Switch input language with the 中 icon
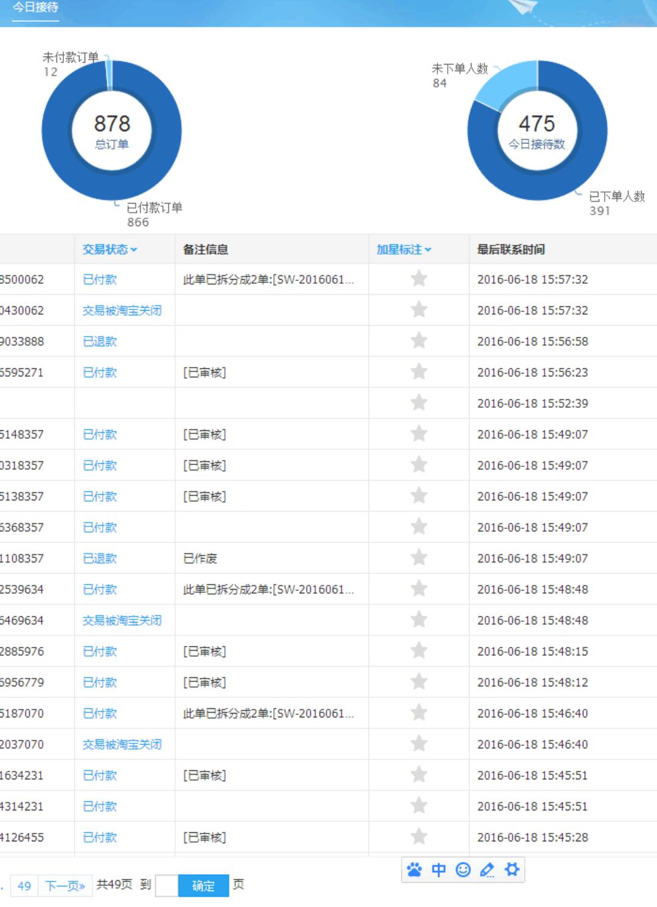657x907 pixels. click(439, 870)
